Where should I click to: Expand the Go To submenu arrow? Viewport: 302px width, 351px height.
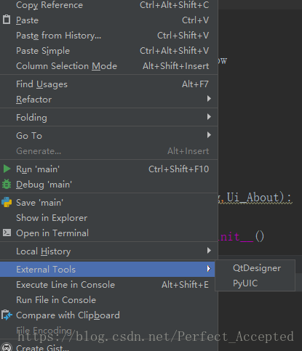pos(209,135)
